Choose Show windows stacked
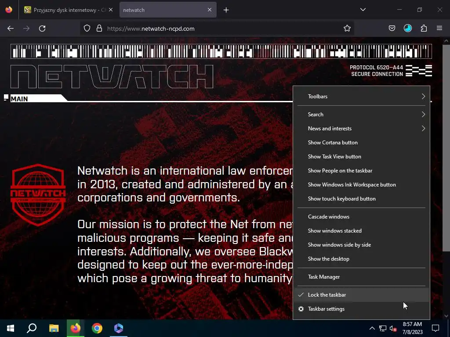Image resolution: width=450 pixels, height=337 pixels. [361, 231]
